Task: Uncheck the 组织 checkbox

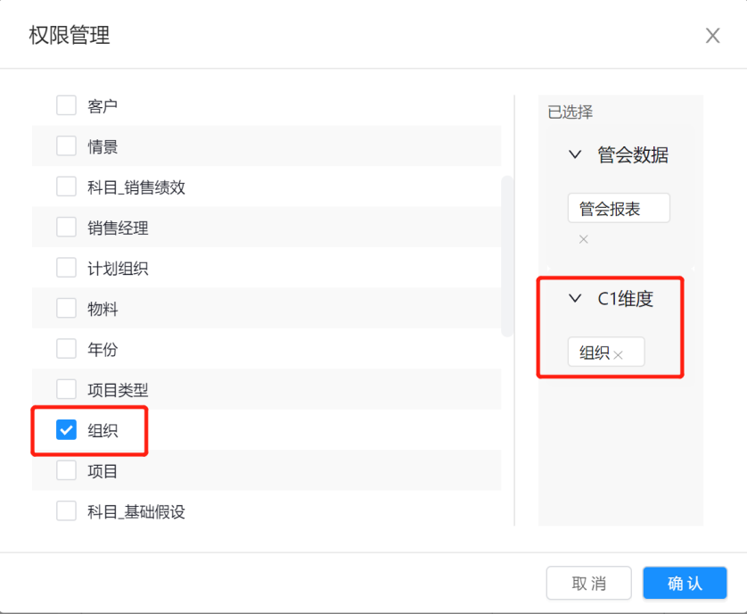Action: [66, 430]
